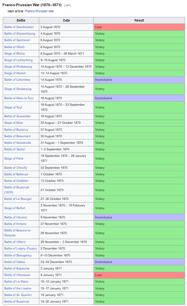The image size is (187, 306).
Task: Open the Battle of Havana link
Action: coord(16,217)
